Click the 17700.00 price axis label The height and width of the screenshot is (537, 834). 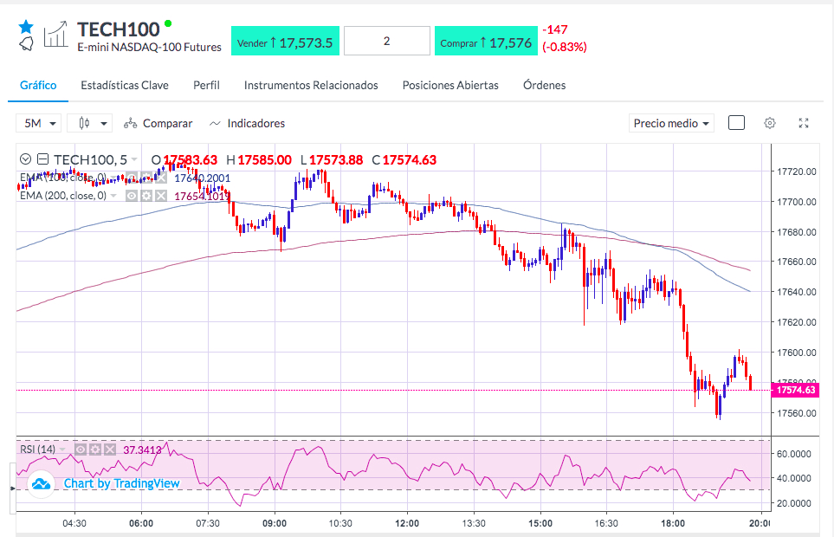point(796,202)
